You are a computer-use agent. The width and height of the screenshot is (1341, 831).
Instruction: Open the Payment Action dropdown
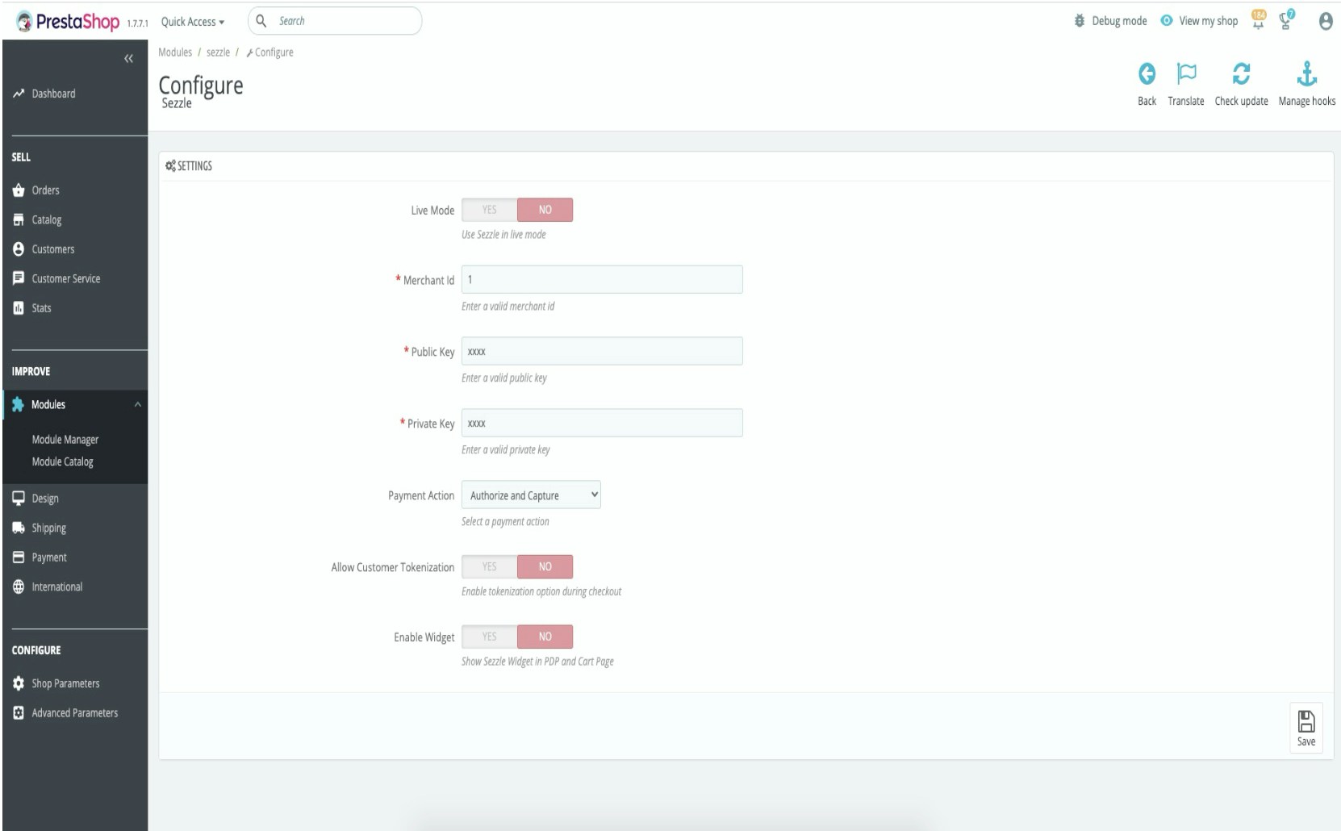coord(530,495)
